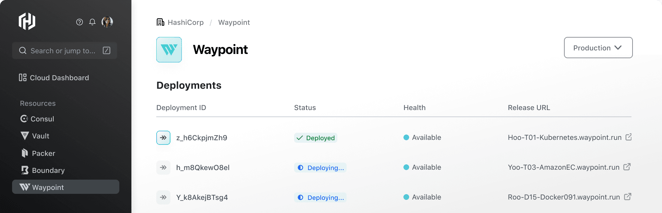The image size is (662, 213).
Task: Click the HashiCorp breadcrumb link
Action: tap(186, 22)
